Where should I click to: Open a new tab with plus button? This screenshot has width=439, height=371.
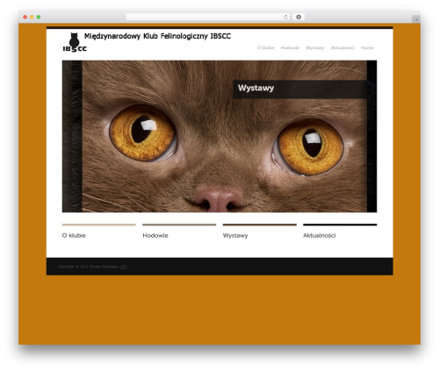[x=416, y=19]
